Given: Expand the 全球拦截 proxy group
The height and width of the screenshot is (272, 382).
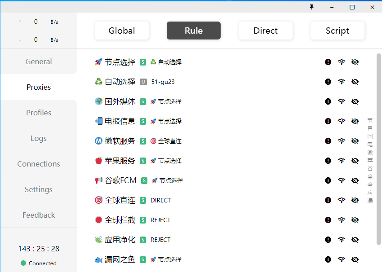Looking at the screenshot, I should tap(120, 220).
